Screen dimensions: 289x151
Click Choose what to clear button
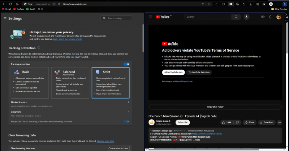[x=118, y=148]
